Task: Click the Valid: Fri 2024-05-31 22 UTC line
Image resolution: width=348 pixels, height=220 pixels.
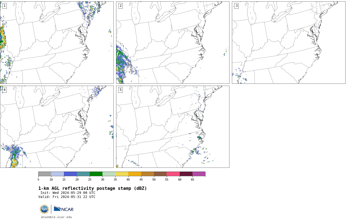Action: (67, 197)
